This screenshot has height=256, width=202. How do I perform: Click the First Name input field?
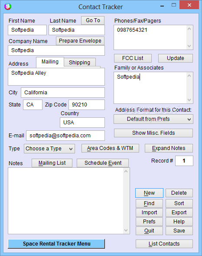coord(27,30)
